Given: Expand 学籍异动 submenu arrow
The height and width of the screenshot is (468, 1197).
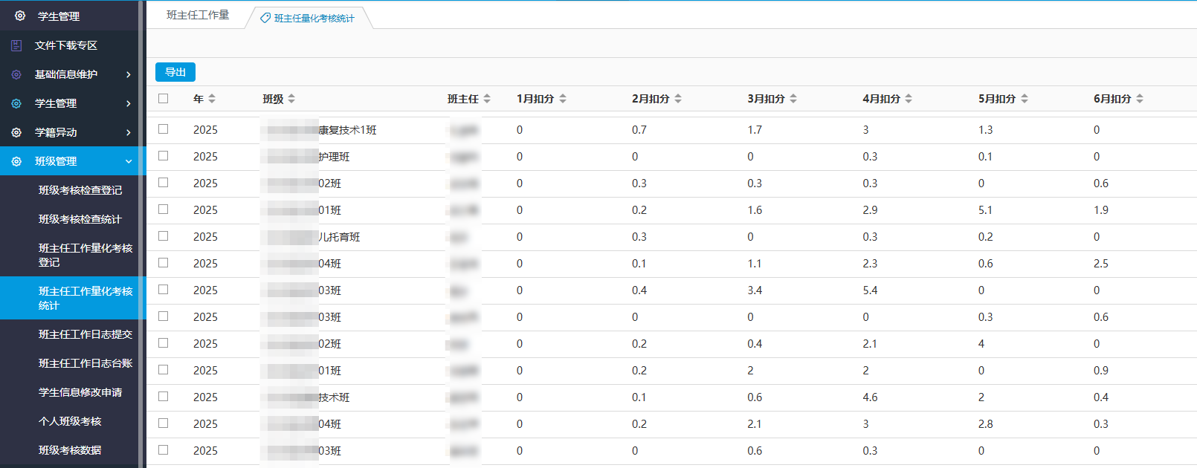Looking at the screenshot, I should pos(129,132).
